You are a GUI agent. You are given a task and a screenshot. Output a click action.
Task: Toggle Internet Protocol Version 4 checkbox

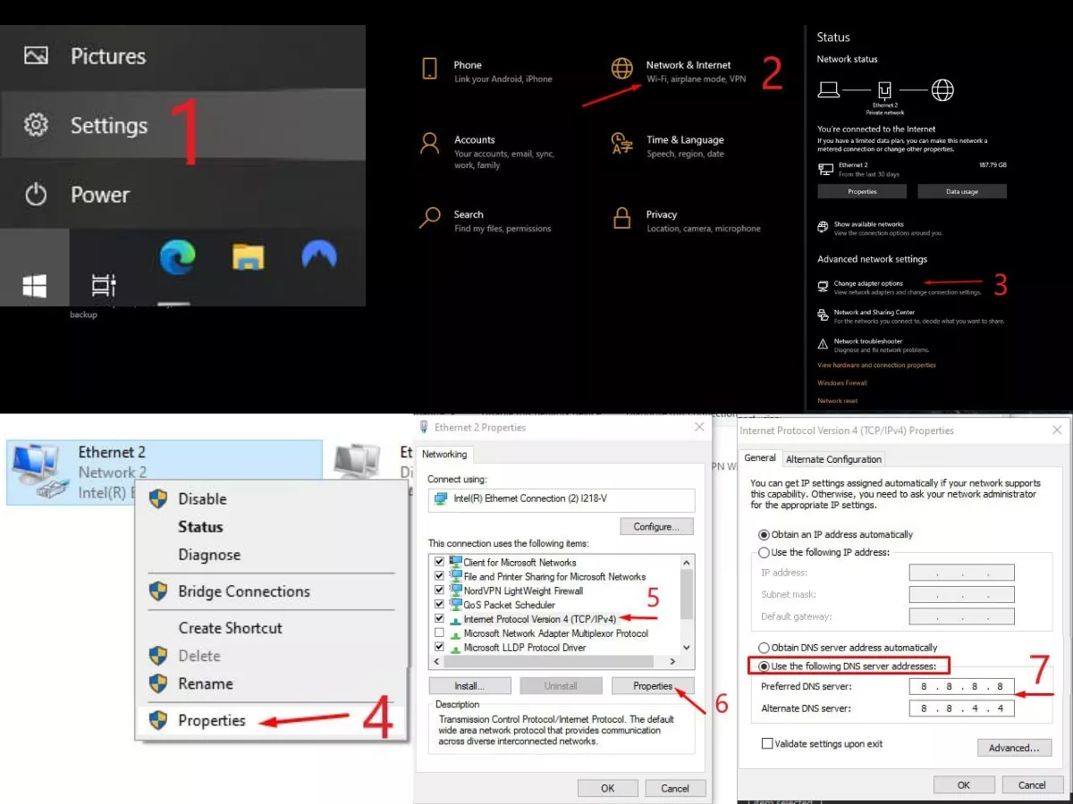point(438,619)
